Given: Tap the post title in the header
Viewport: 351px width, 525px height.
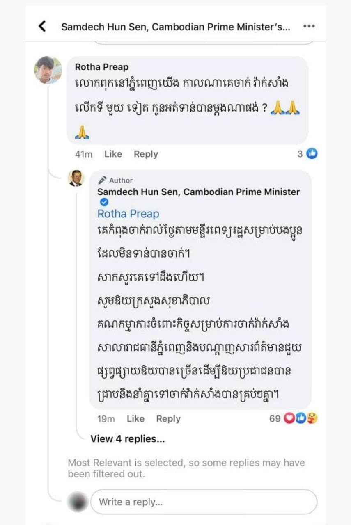Looking at the screenshot, I should (x=176, y=27).
